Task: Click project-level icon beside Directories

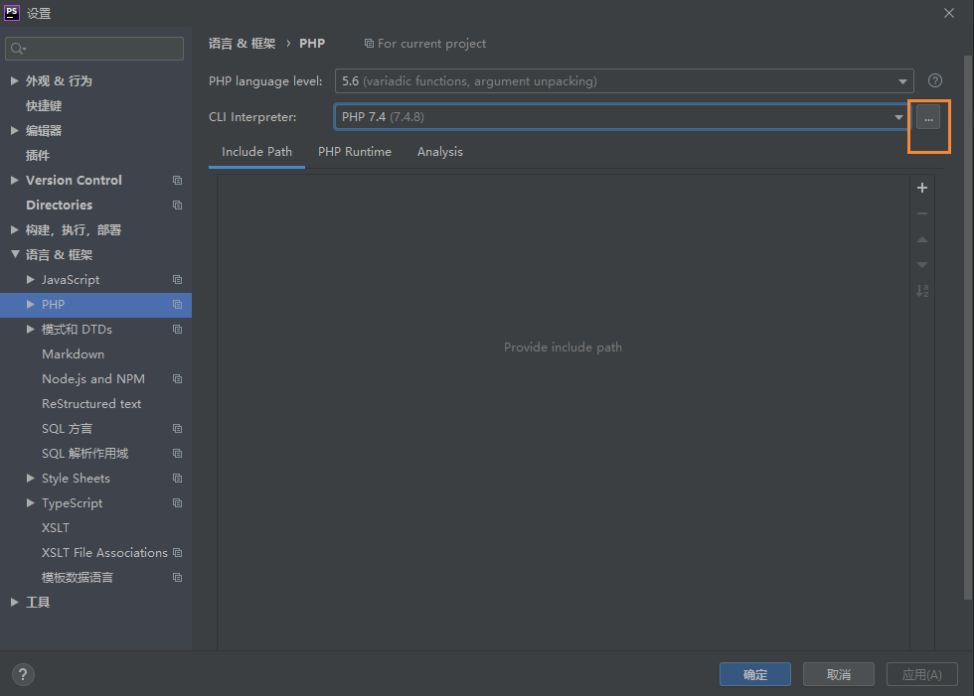Action: 177,205
